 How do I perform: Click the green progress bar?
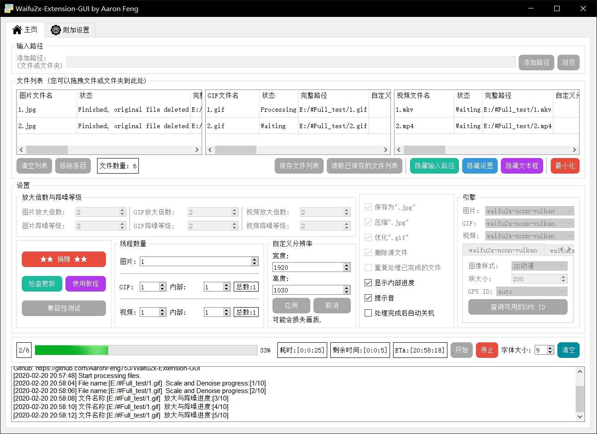coord(146,350)
